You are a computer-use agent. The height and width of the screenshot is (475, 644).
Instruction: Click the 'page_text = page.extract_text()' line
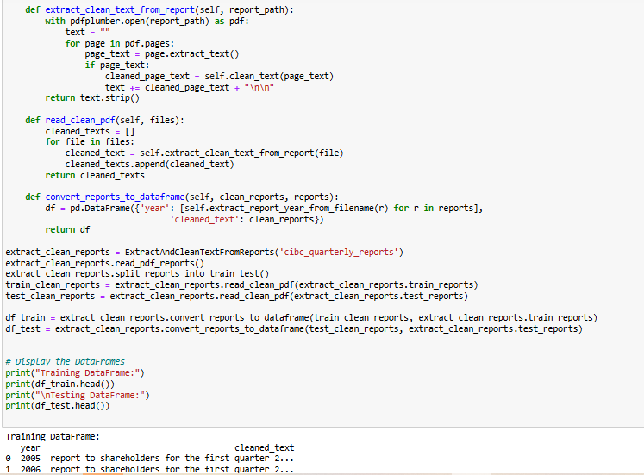point(162,54)
